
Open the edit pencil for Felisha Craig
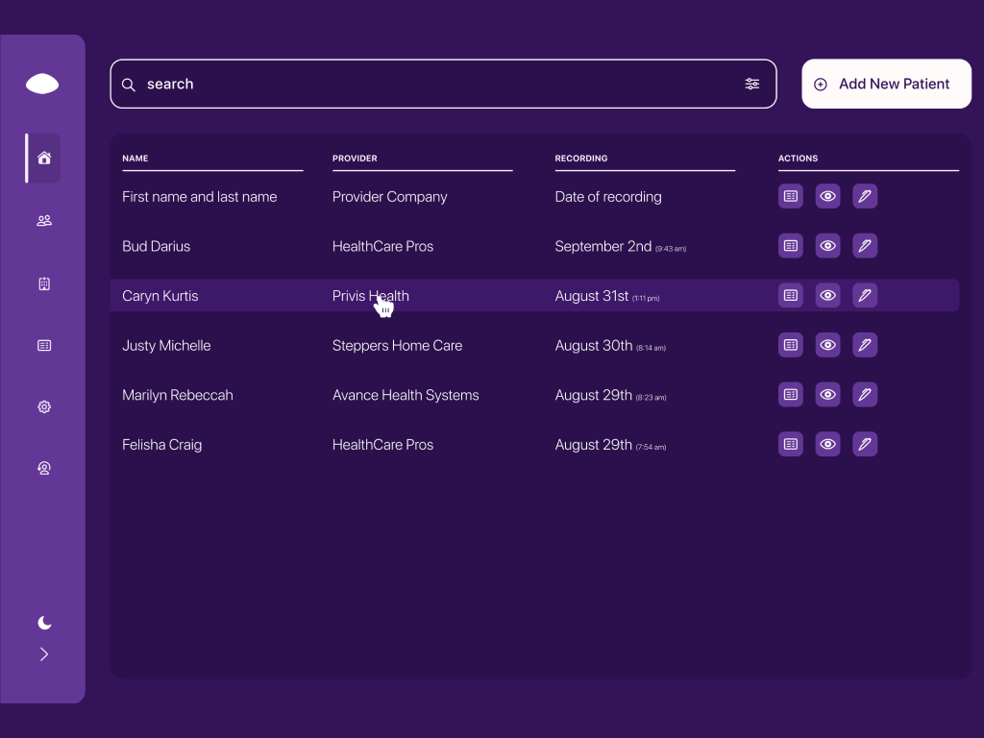[865, 444]
